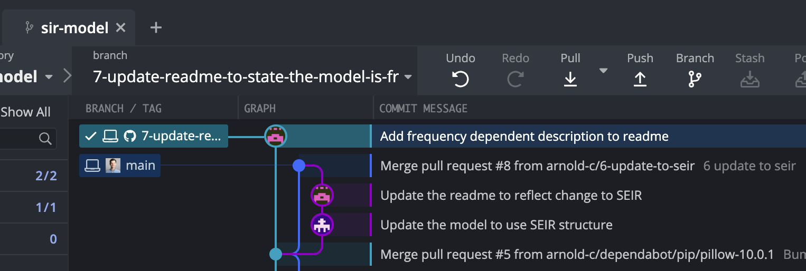806x271 pixels.
Task: Click the Show All link
Action: click(x=25, y=112)
